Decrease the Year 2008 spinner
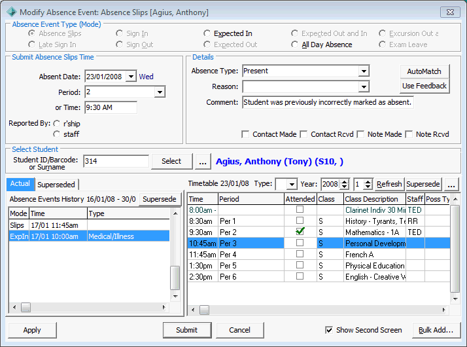Viewport: 467px width, 347px height. pyautogui.click(x=344, y=187)
